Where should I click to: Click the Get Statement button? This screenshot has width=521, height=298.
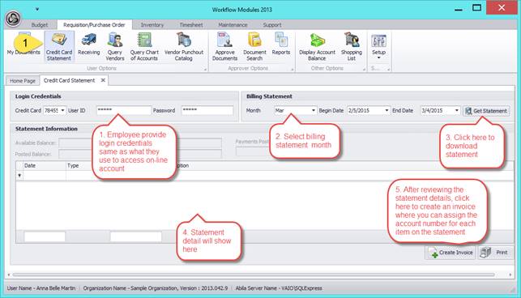point(486,111)
